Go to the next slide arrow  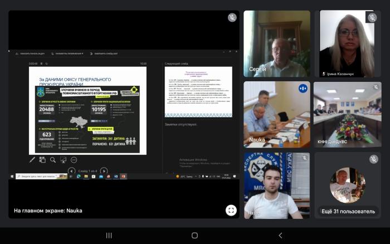[104, 170]
